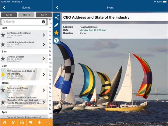Screen dimensions: 168x126
Task: Select the NASBP Registration Desk title
Action: tap(21, 42)
